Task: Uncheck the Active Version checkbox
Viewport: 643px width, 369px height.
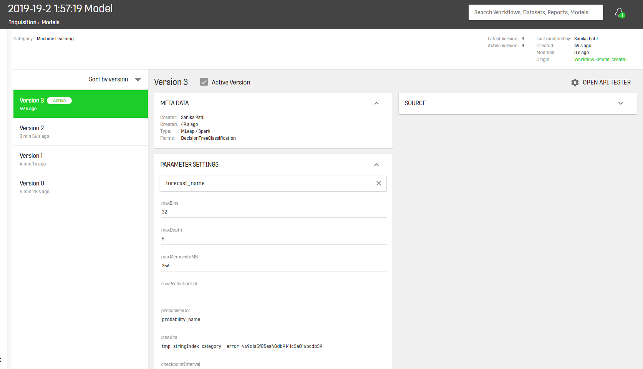Action: pos(204,82)
